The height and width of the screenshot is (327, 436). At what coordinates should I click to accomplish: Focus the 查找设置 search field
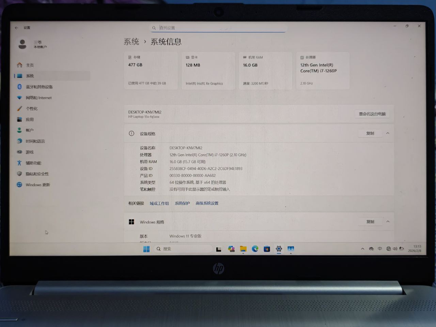point(218,28)
